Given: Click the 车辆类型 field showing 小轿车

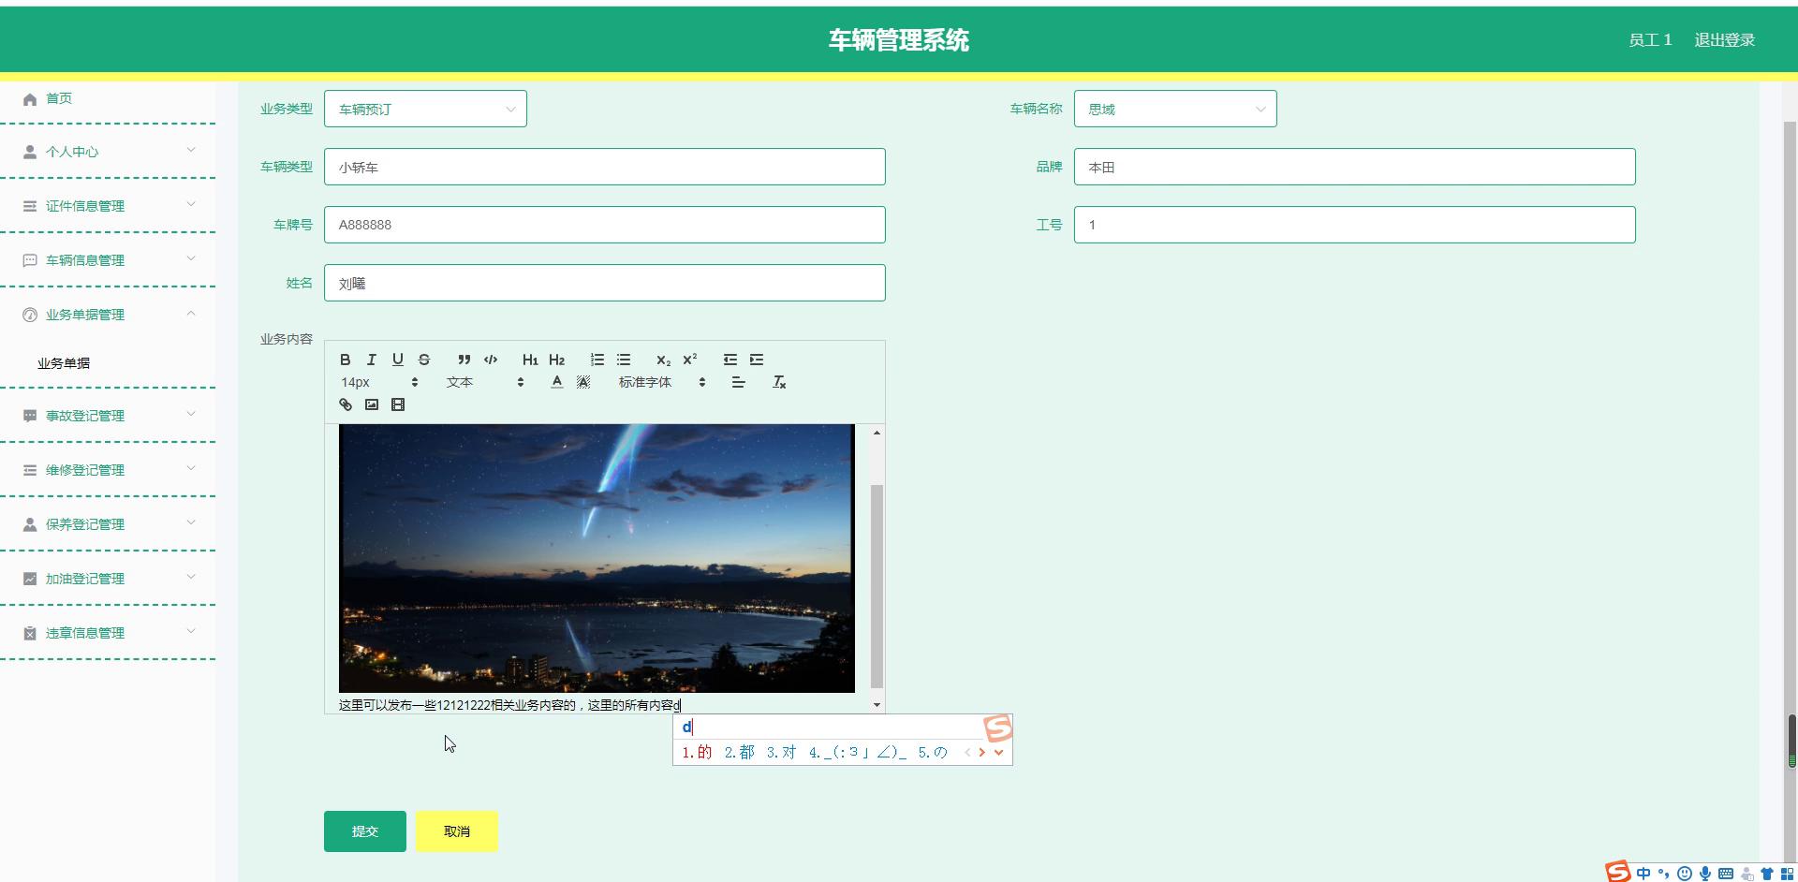Looking at the screenshot, I should (605, 167).
